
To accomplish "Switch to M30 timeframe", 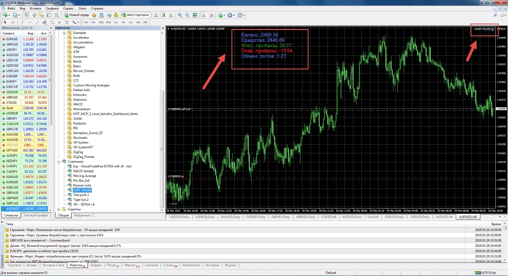I will coord(108,22).
